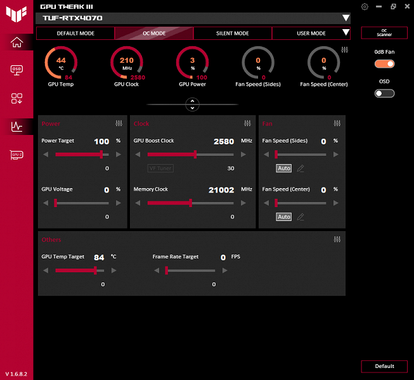This screenshot has width=414, height=380.
Task: Decrease GPU Boost Clock with left arrow
Action: tap(138, 155)
